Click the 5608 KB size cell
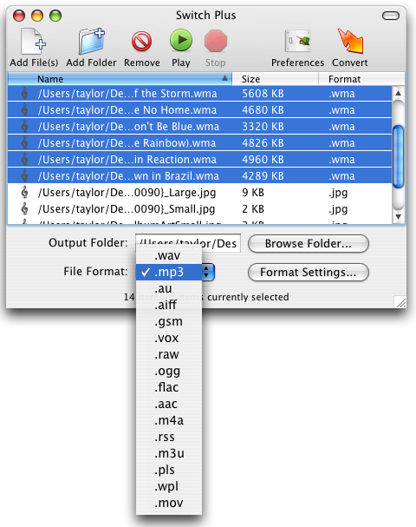Viewport: 416px width, 527px height. point(263,94)
